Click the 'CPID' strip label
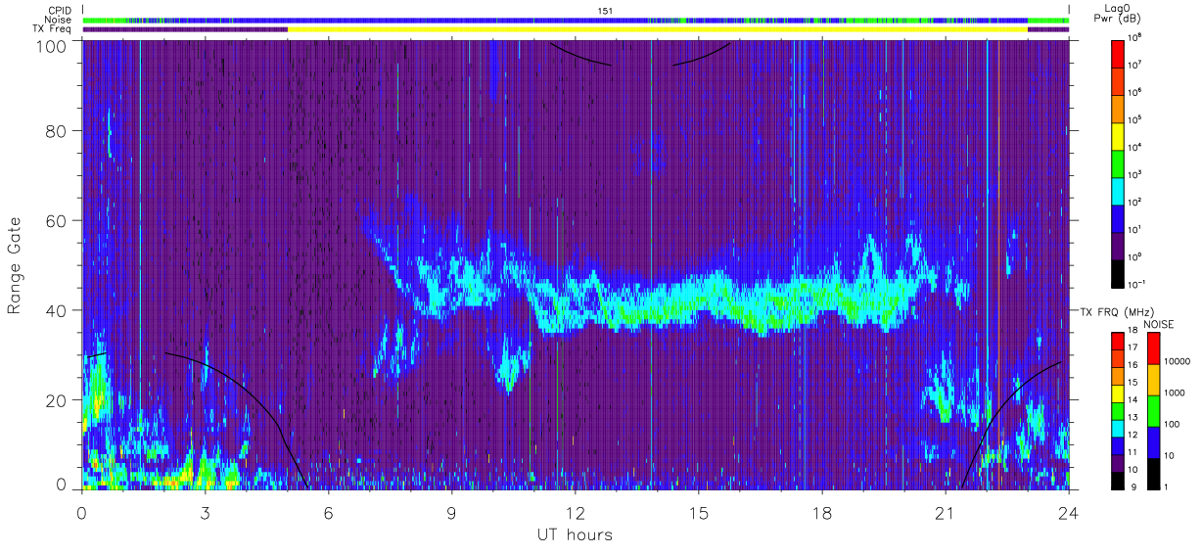 [61, 11]
